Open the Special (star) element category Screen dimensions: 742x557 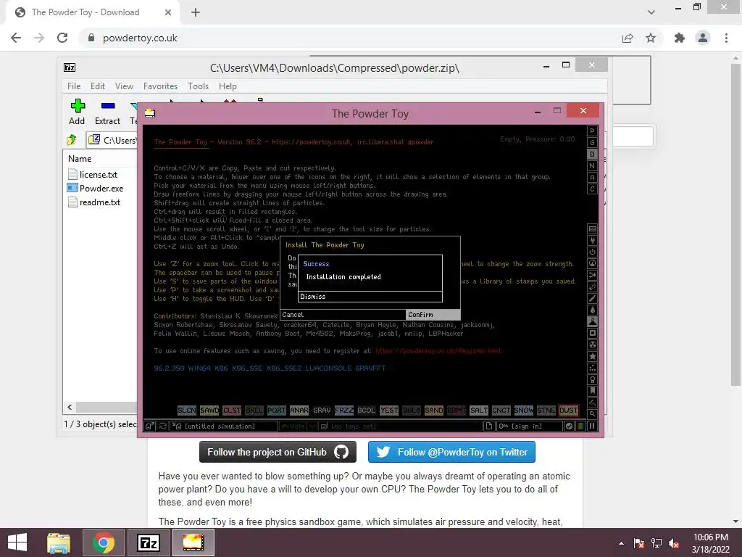592,356
